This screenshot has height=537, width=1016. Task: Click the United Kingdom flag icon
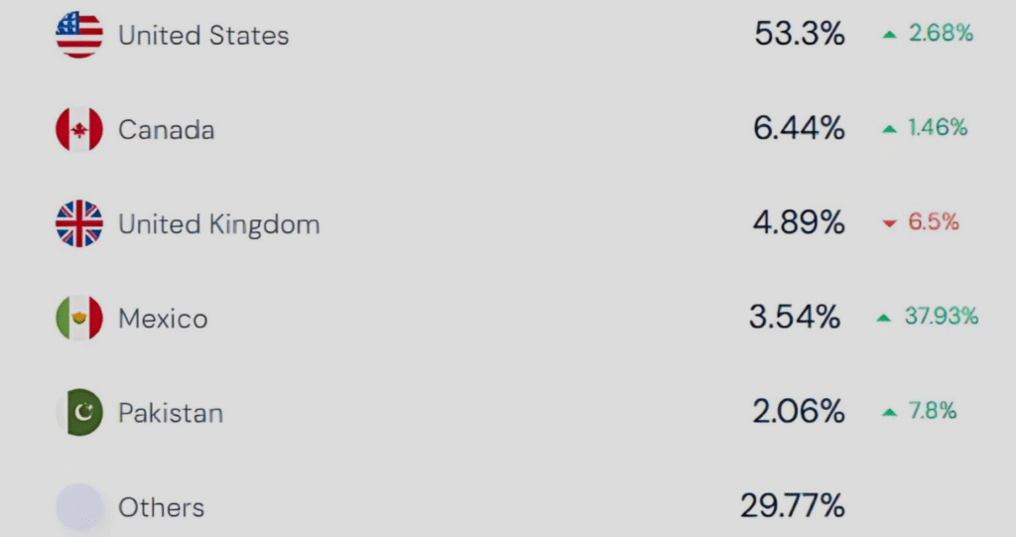point(79,224)
